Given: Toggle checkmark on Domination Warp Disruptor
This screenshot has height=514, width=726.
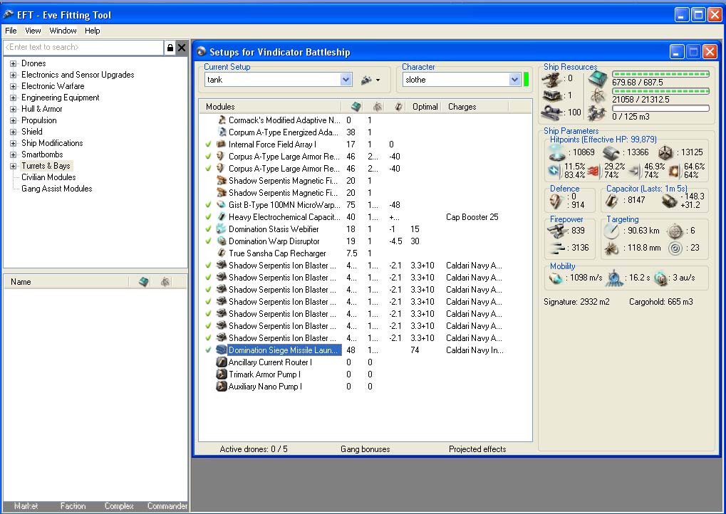Looking at the screenshot, I should 208,241.
